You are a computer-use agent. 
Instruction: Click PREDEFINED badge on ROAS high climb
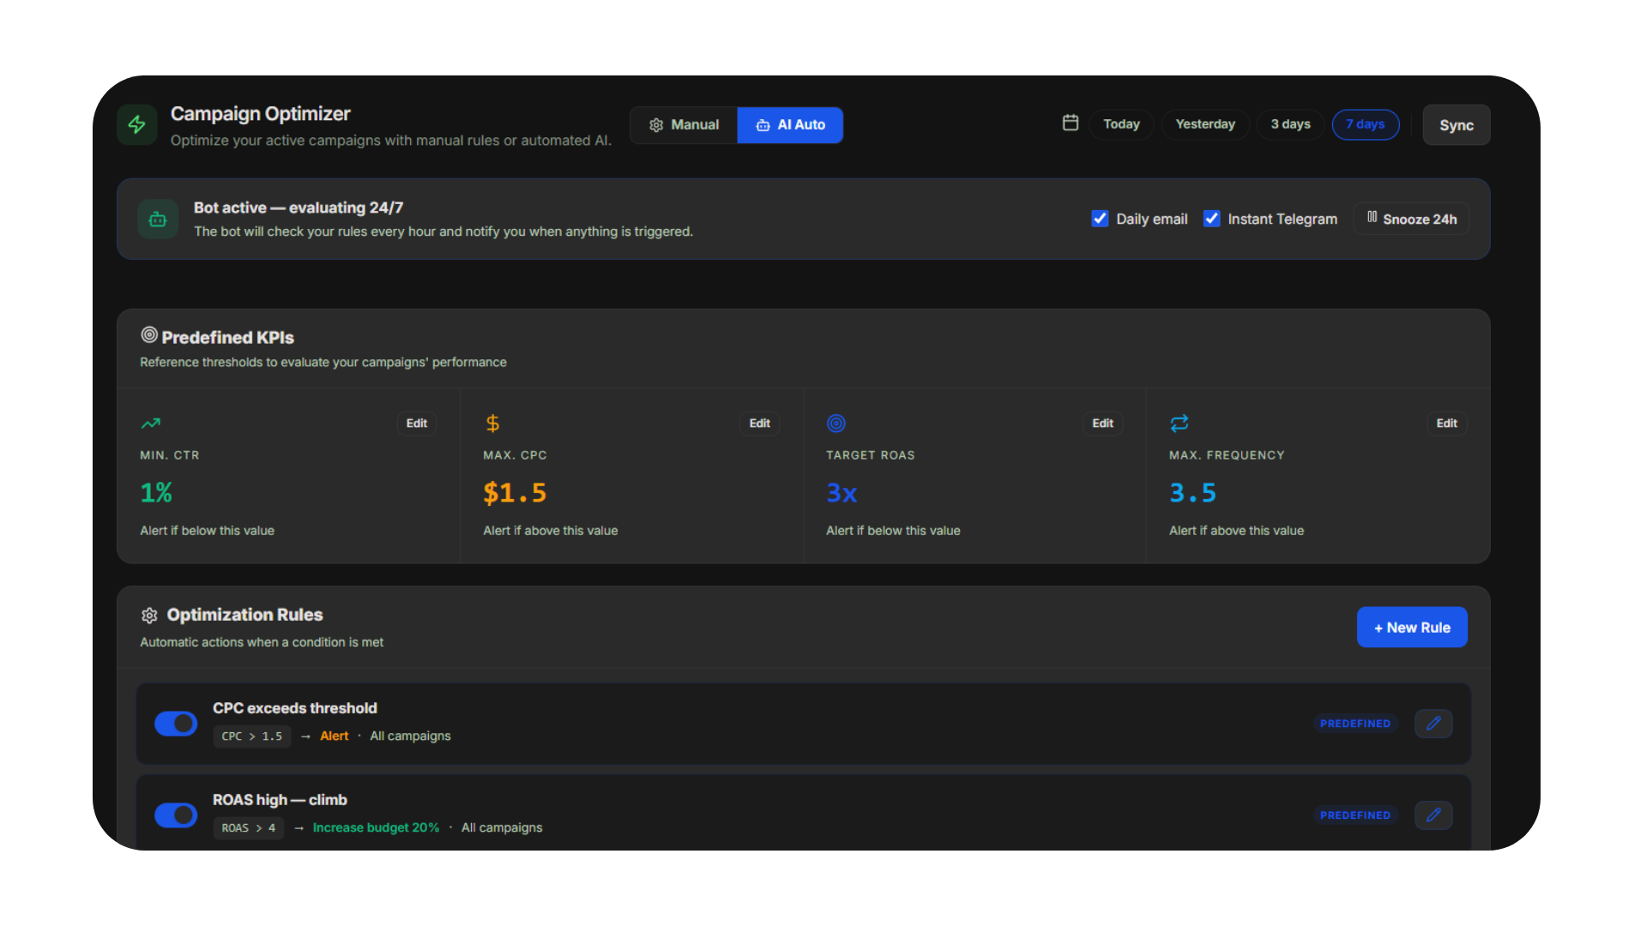coord(1355,815)
